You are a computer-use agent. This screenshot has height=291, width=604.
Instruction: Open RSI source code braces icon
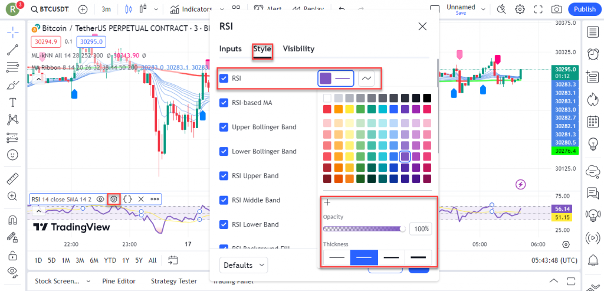coord(127,199)
